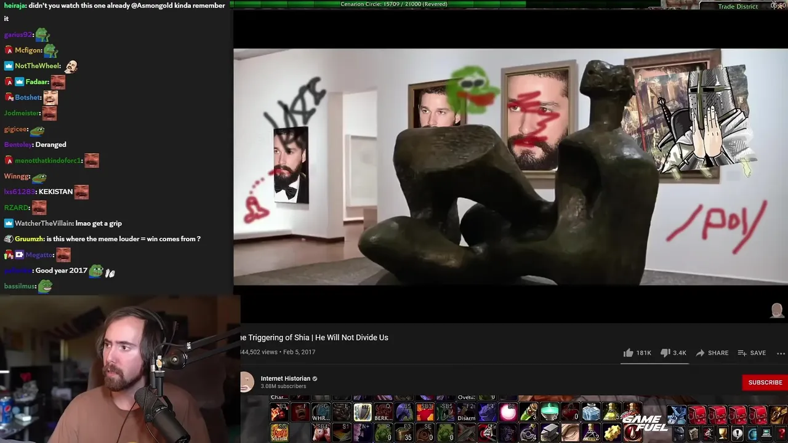
Task: Use the Shield ability icon
Action: pyautogui.click(x=279, y=432)
